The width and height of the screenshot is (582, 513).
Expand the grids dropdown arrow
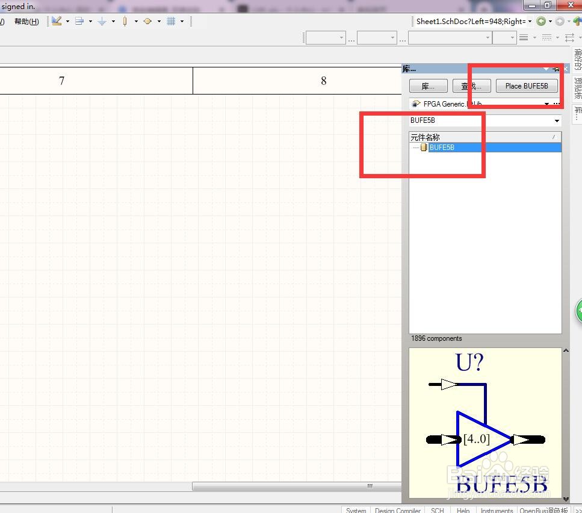pyautogui.click(x=182, y=22)
